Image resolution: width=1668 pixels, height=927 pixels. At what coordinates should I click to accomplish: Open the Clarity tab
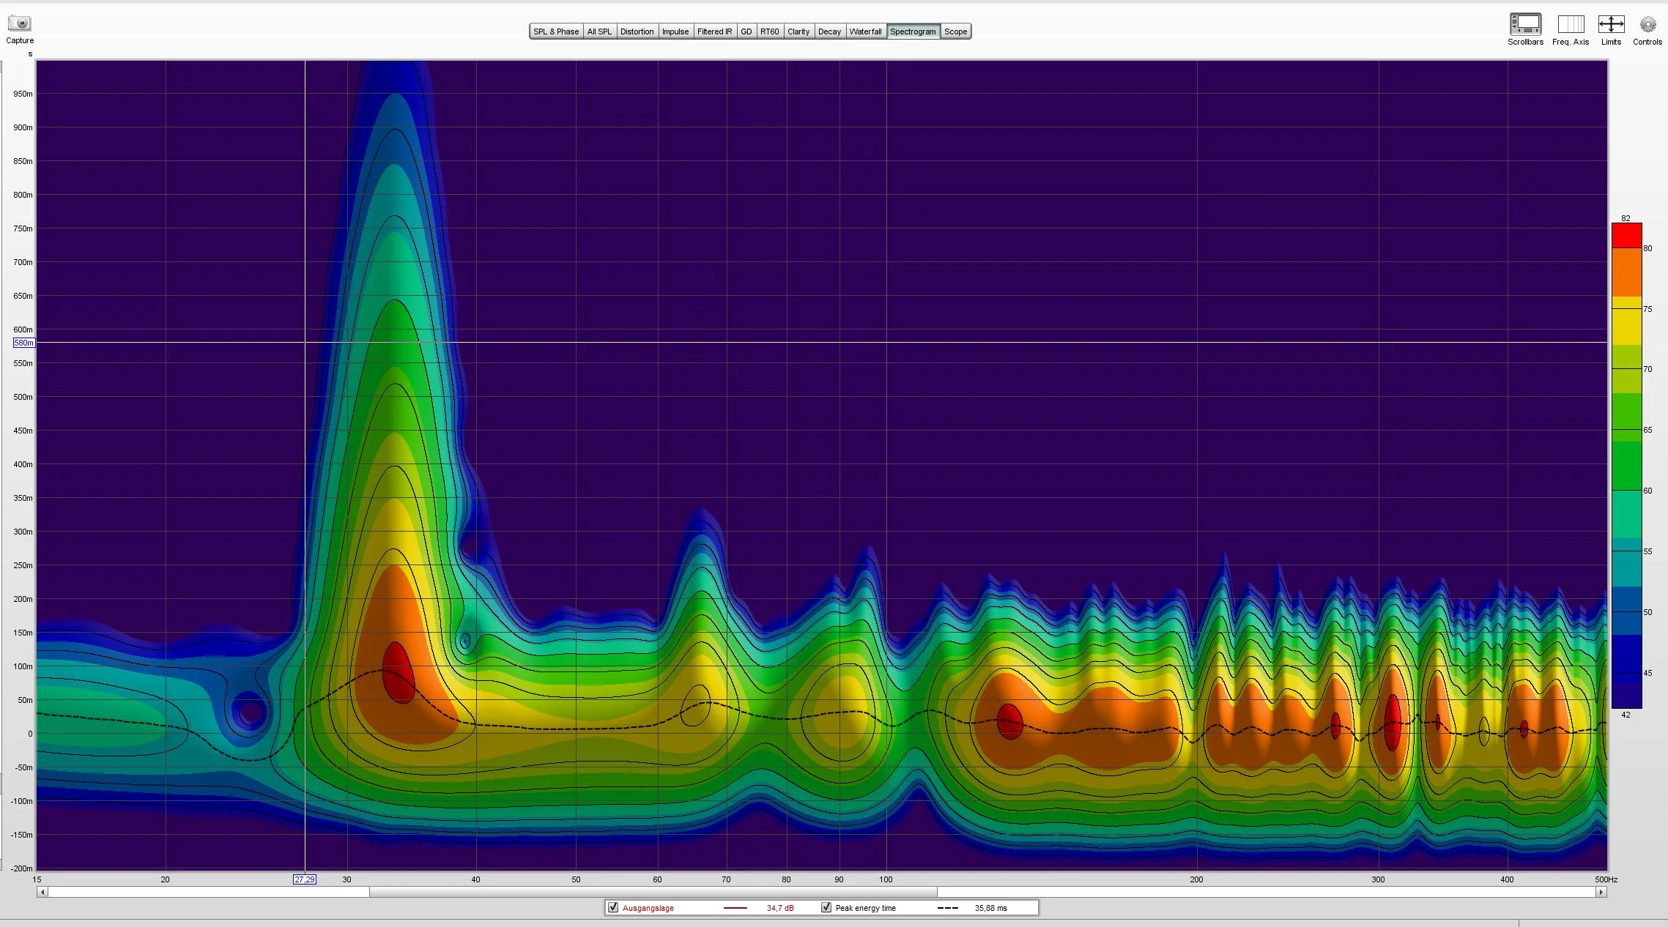pyautogui.click(x=798, y=31)
